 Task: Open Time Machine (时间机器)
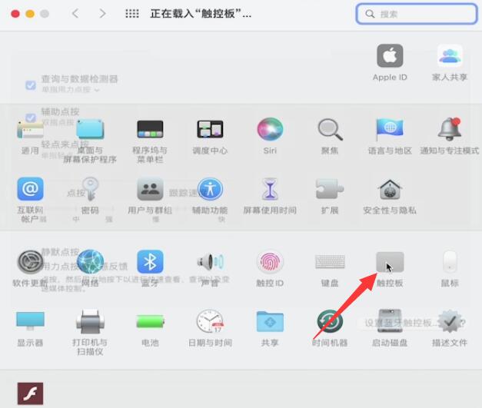tap(330, 321)
